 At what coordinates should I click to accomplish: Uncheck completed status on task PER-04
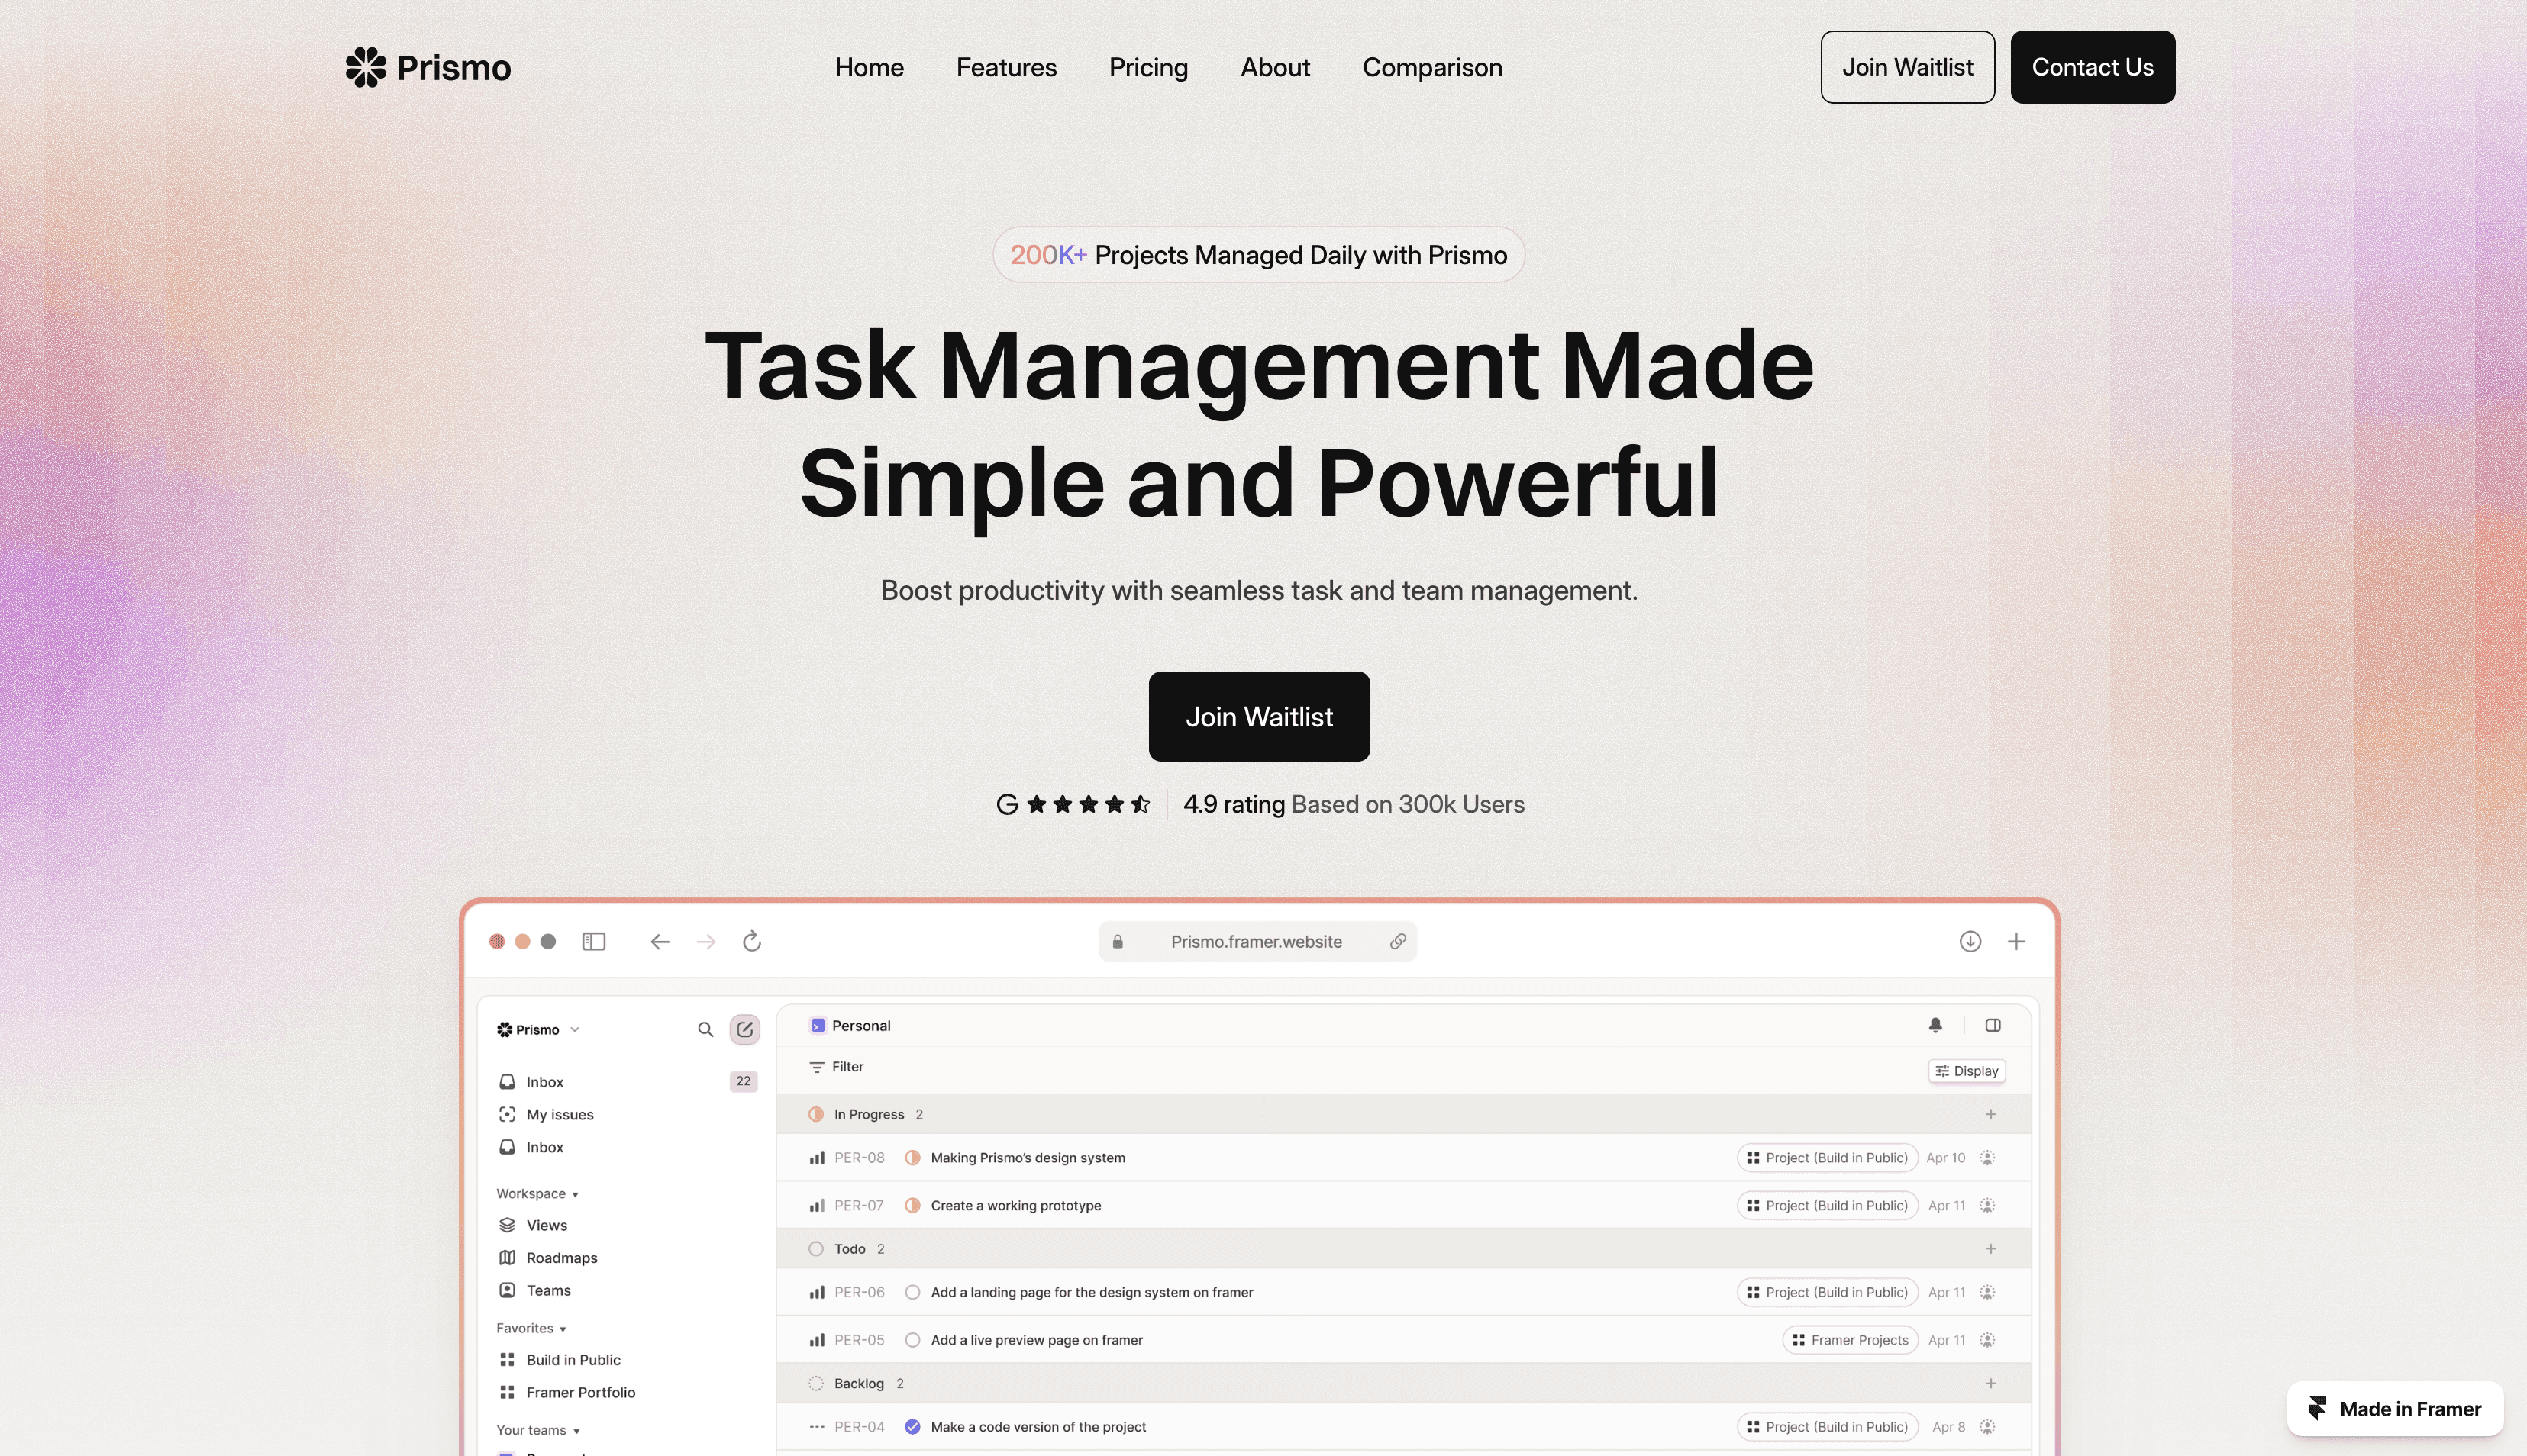click(x=912, y=1427)
